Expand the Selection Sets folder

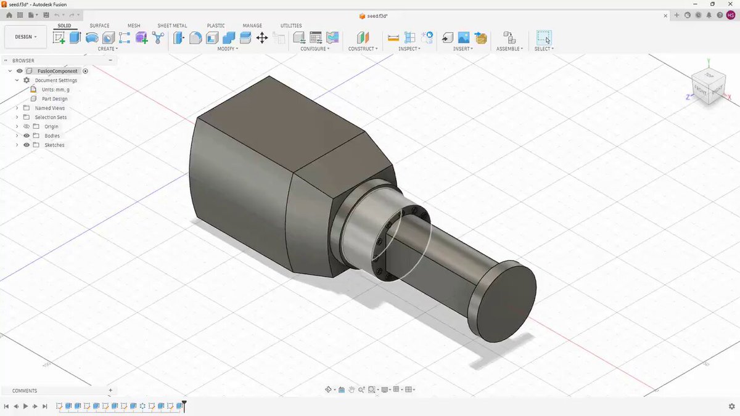click(x=17, y=117)
